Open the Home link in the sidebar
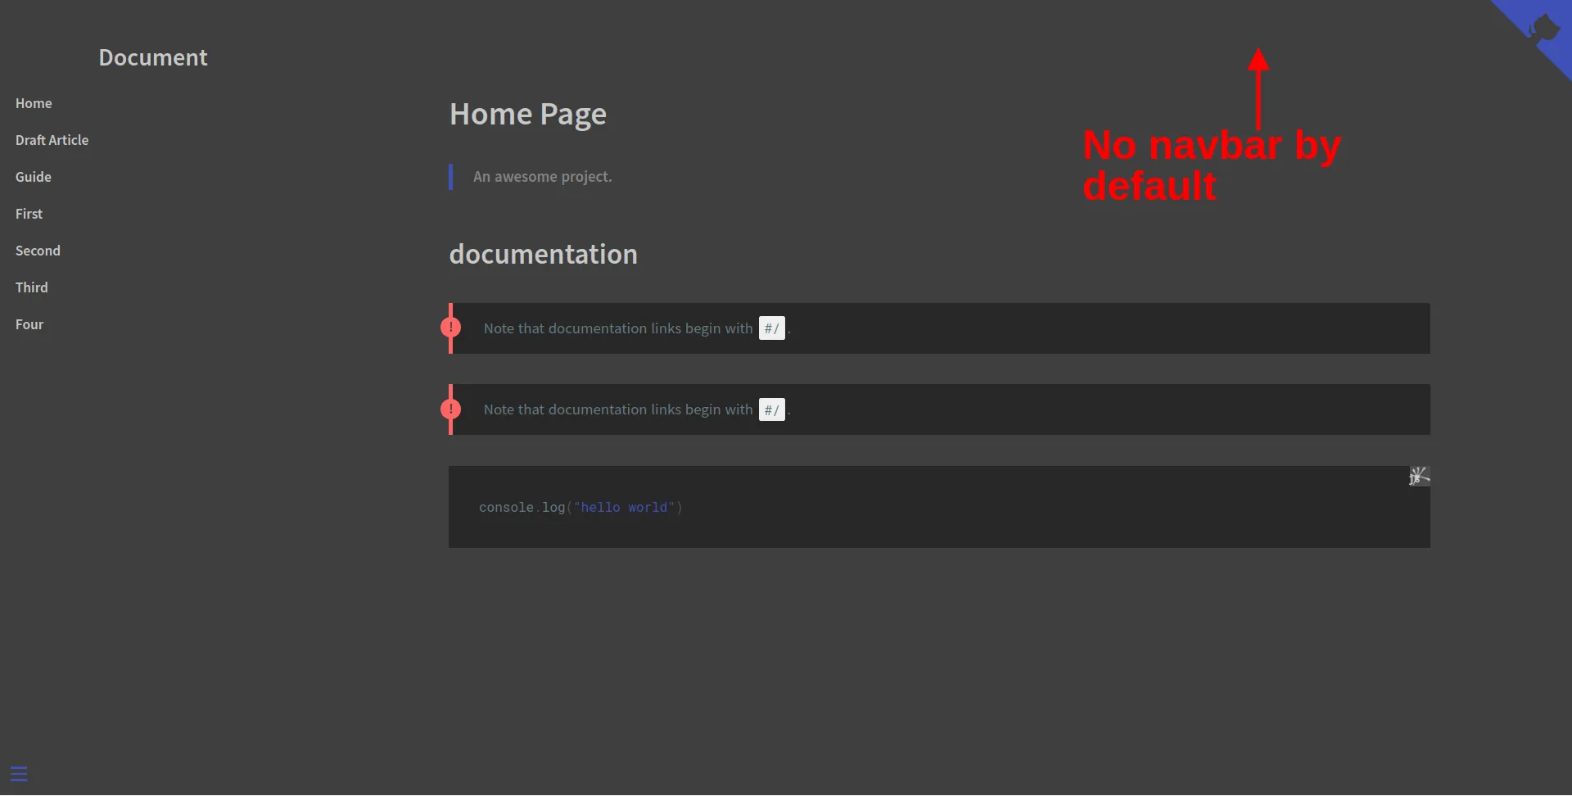Image resolution: width=1572 pixels, height=796 pixels. (x=34, y=103)
